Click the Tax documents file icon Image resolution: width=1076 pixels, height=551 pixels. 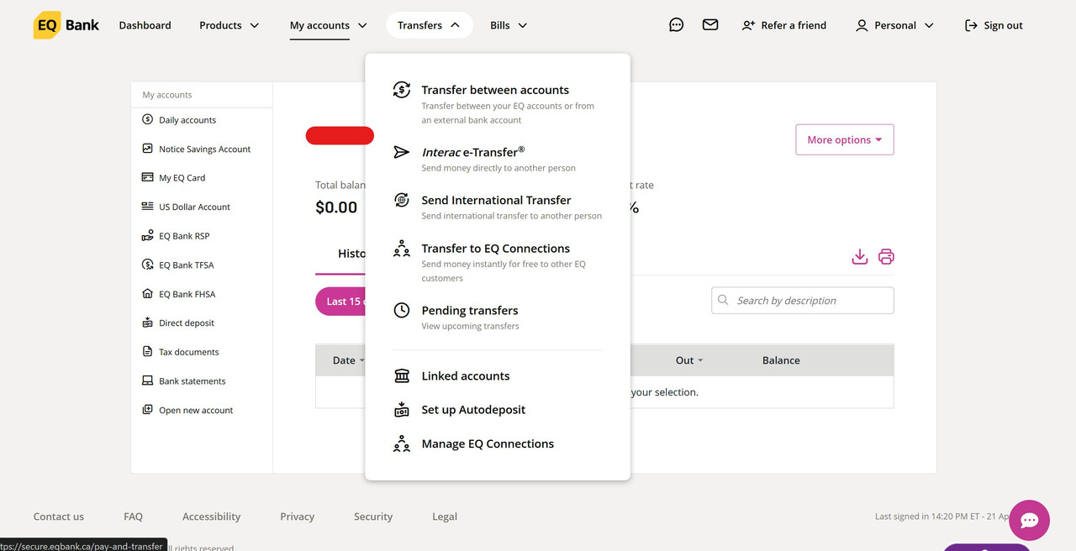(148, 352)
